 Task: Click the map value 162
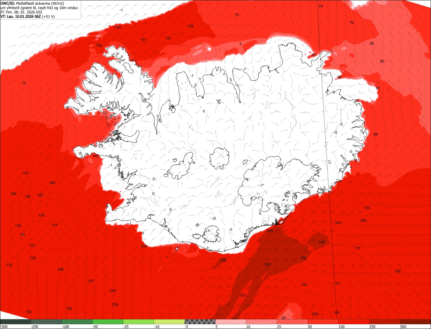pyautogui.click(x=398, y=271)
